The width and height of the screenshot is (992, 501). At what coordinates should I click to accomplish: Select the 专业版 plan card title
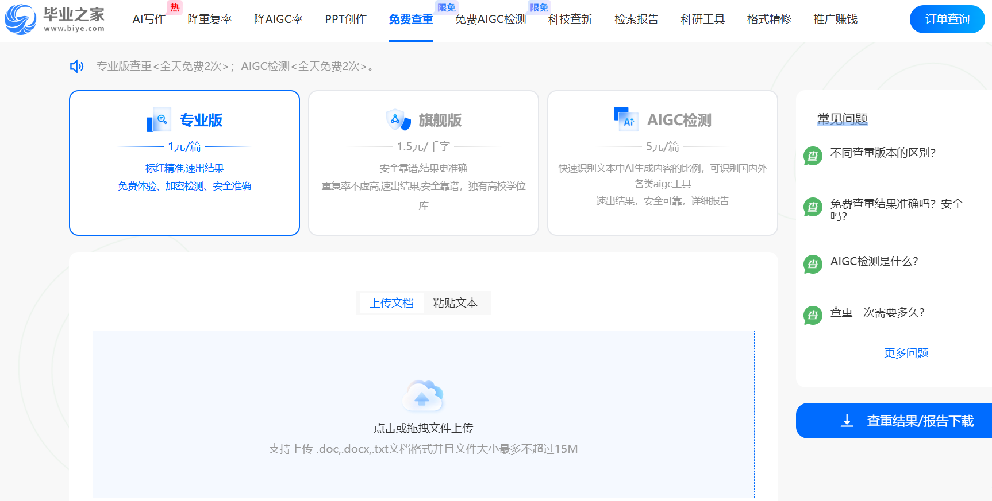[201, 120]
